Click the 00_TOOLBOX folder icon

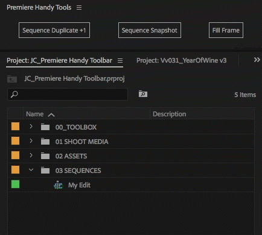[x=45, y=127]
